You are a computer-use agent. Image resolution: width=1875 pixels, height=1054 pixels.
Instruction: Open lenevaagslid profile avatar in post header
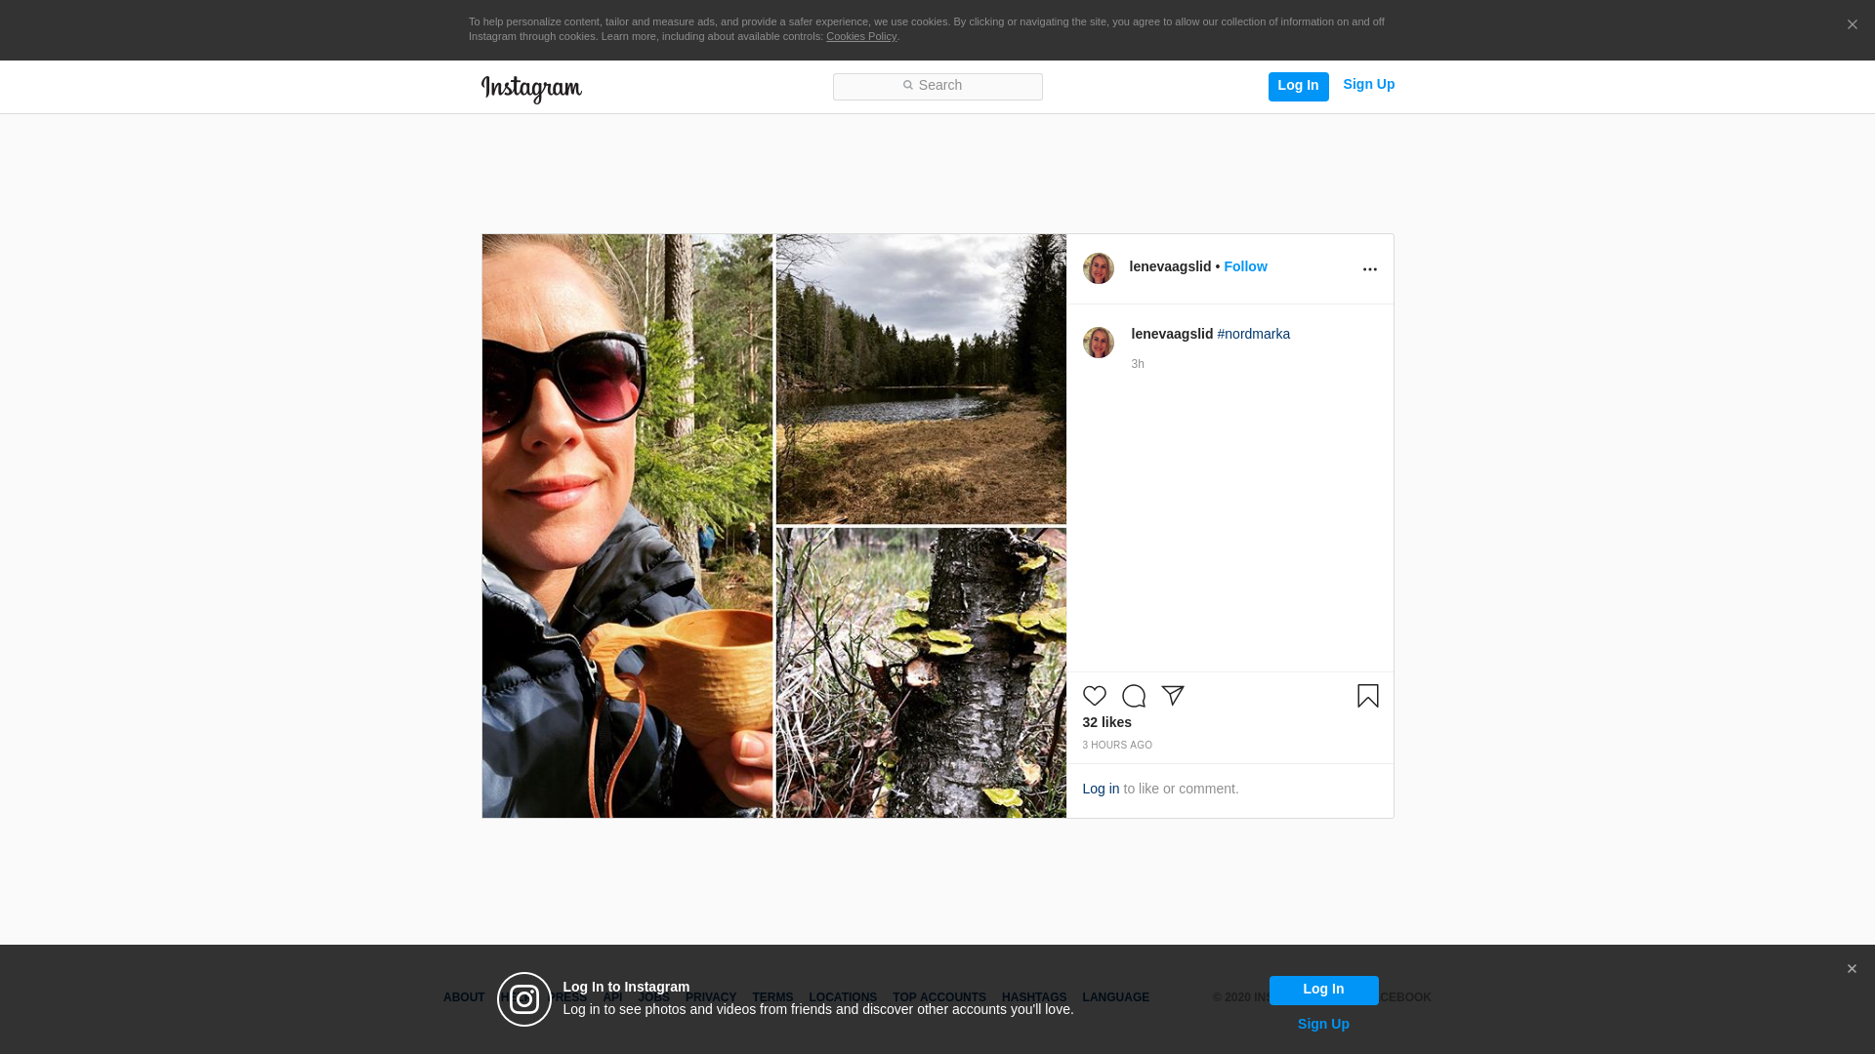tap(1098, 268)
